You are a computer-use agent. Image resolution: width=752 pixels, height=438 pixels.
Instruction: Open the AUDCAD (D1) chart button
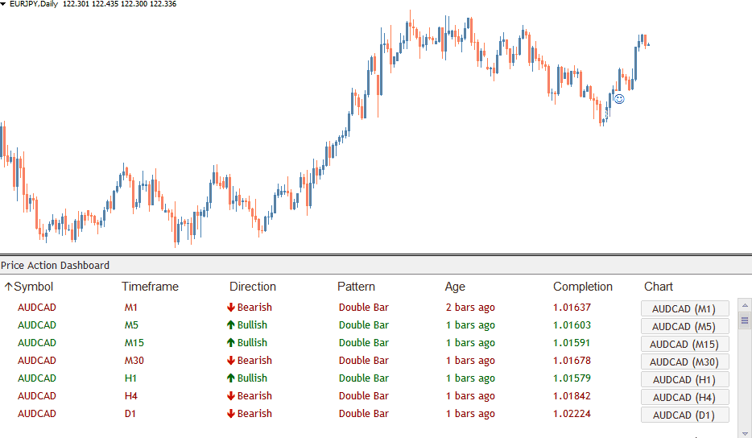click(x=684, y=415)
